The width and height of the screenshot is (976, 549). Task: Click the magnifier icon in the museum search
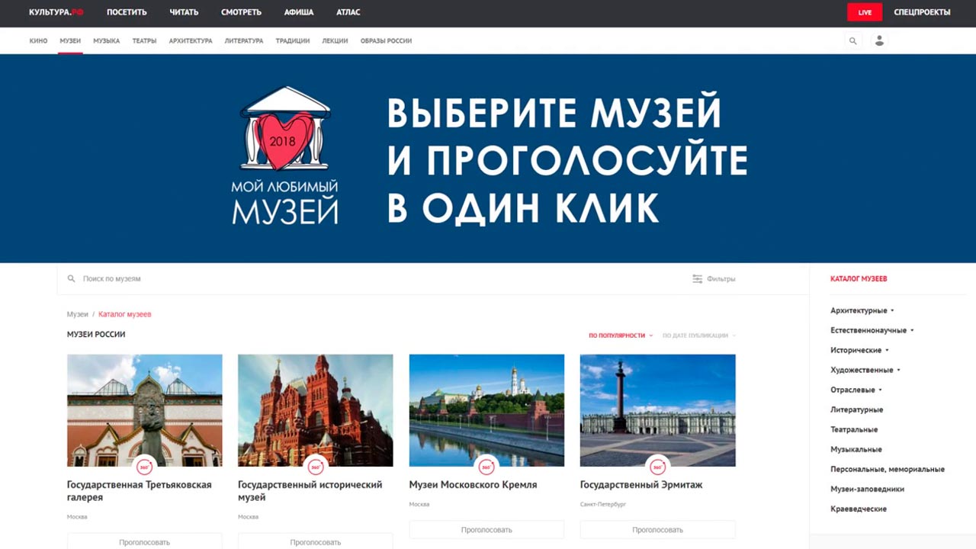pos(72,279)
